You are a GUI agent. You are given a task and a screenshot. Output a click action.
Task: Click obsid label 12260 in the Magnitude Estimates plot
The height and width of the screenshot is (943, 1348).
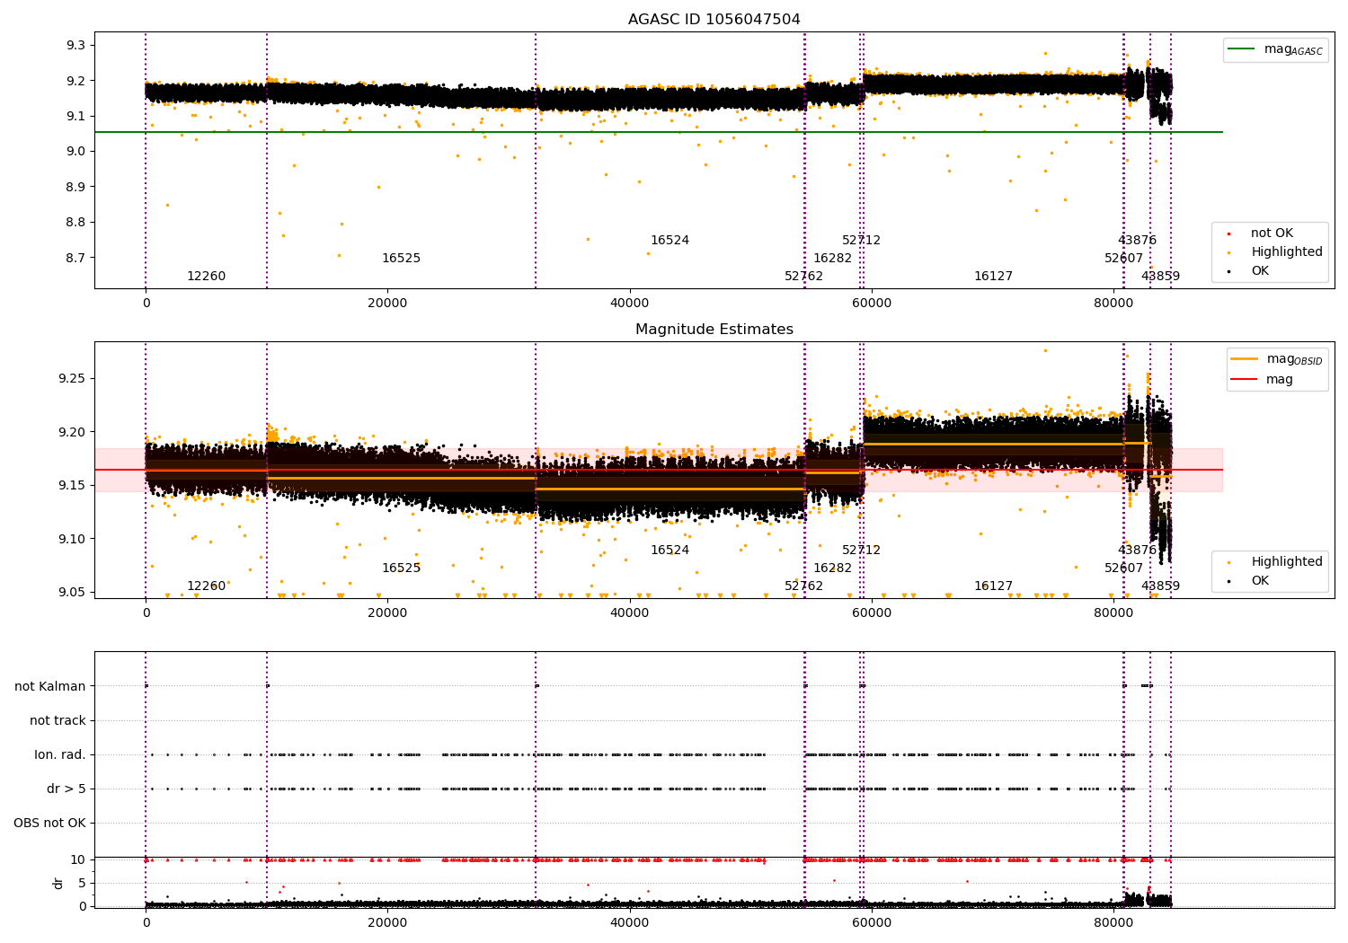pos(206,586)
